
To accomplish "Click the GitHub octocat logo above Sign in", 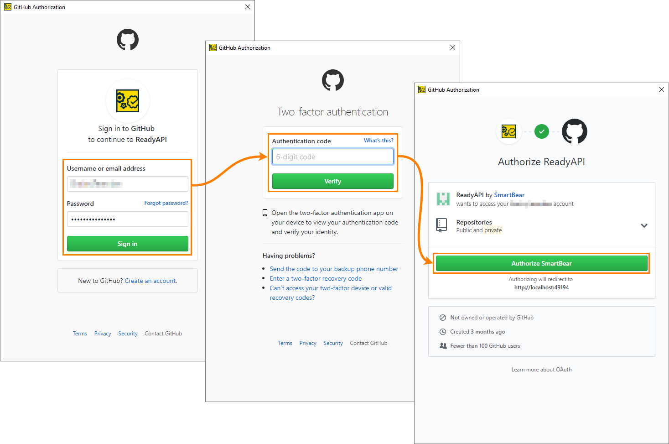I will tap(127, 40).
